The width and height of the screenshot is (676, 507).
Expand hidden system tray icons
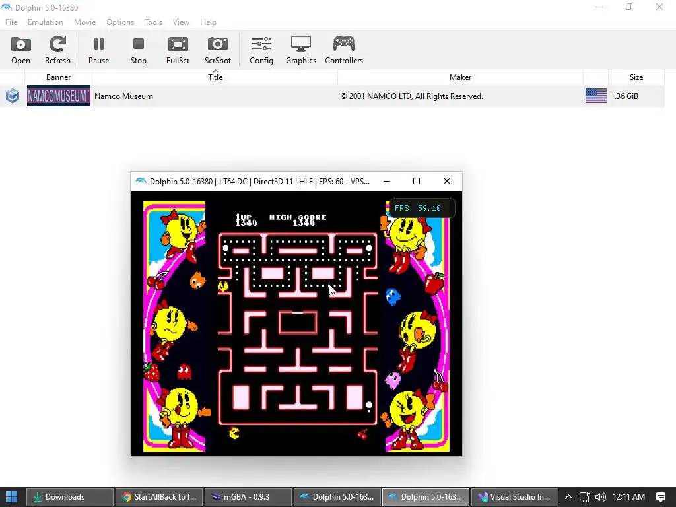[x=568, y=497]
